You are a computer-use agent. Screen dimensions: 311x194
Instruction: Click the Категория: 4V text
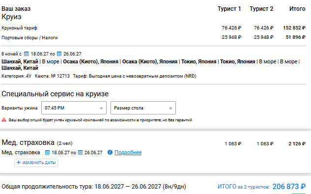(17, 76)
